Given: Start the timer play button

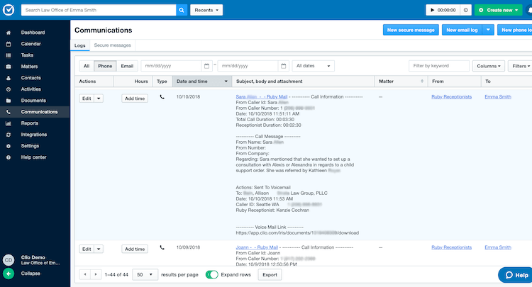Looking at the screenshot, I should click(x=432, y=10).
